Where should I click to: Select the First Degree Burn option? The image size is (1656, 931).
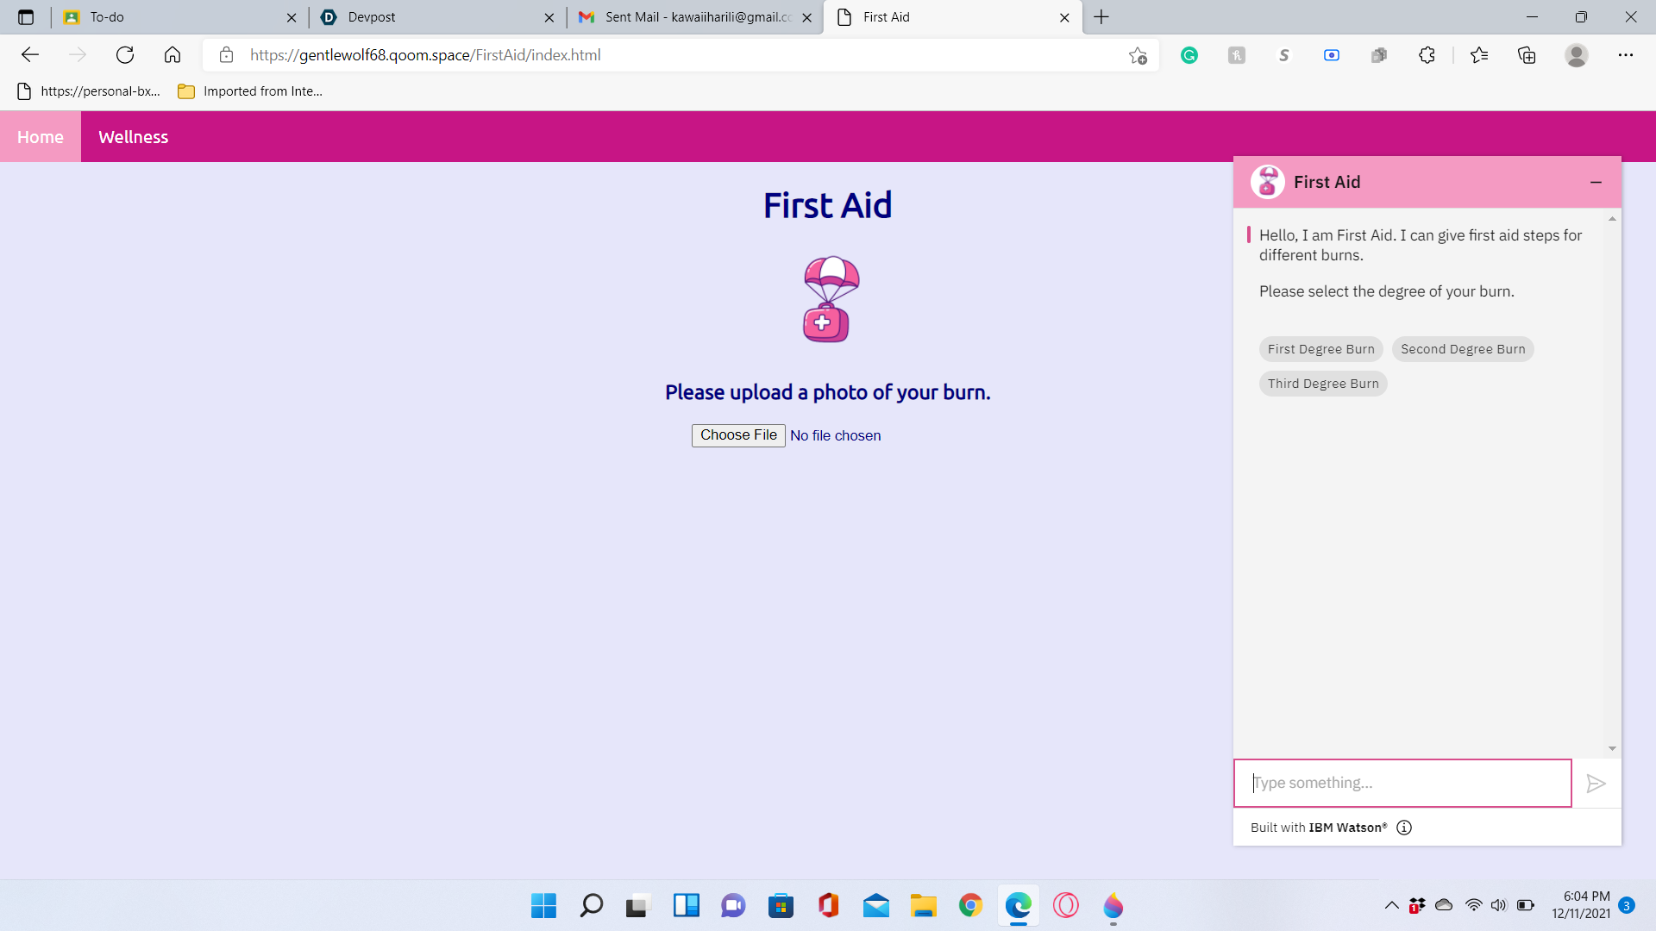tap(1320, 349)
